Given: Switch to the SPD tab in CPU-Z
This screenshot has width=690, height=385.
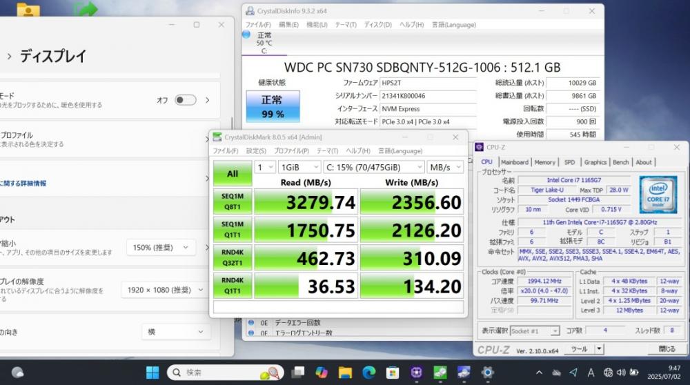Looking at the screenshot, I should tap(569, 162).
